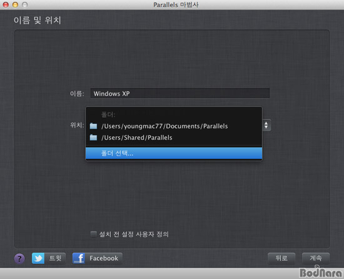Click folder icon beside Shared/Parallels path
The height and width of the screenshot is (279, 344).
[x=93, y=138]
